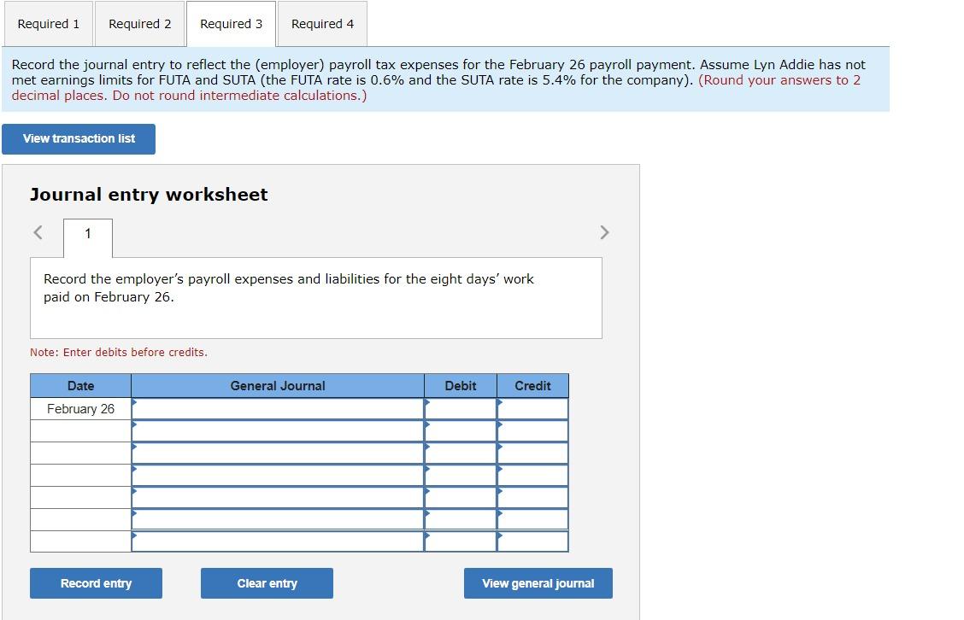Click second row Credit input cell
964x620 pixels.
click(x=532, y=430)
